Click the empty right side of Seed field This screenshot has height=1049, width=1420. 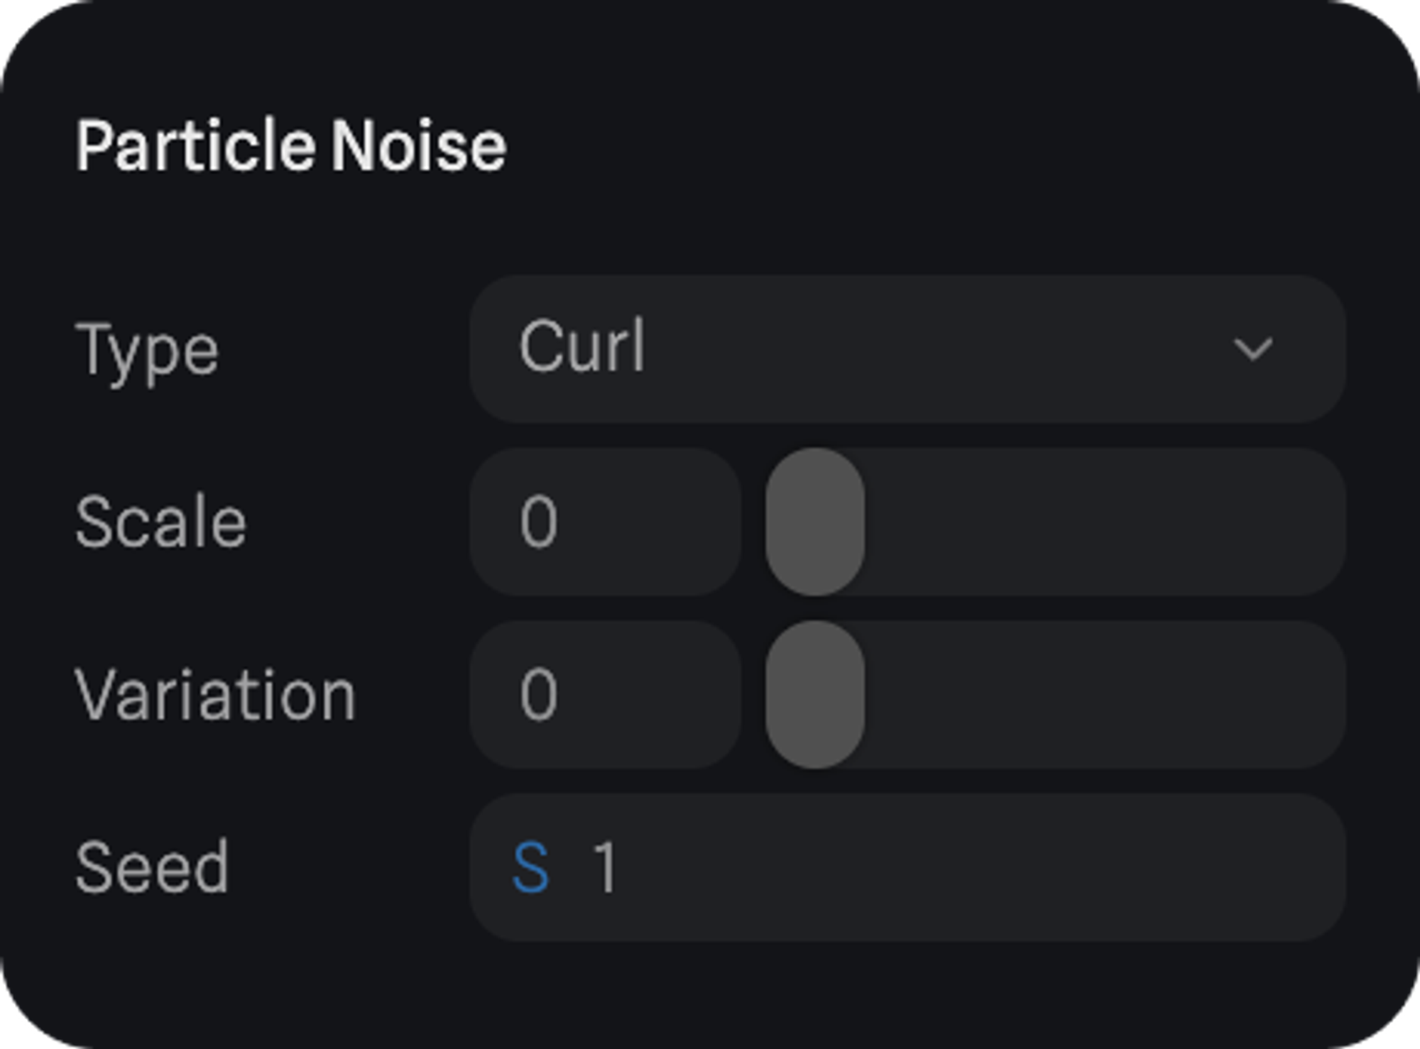[1065, 867]
